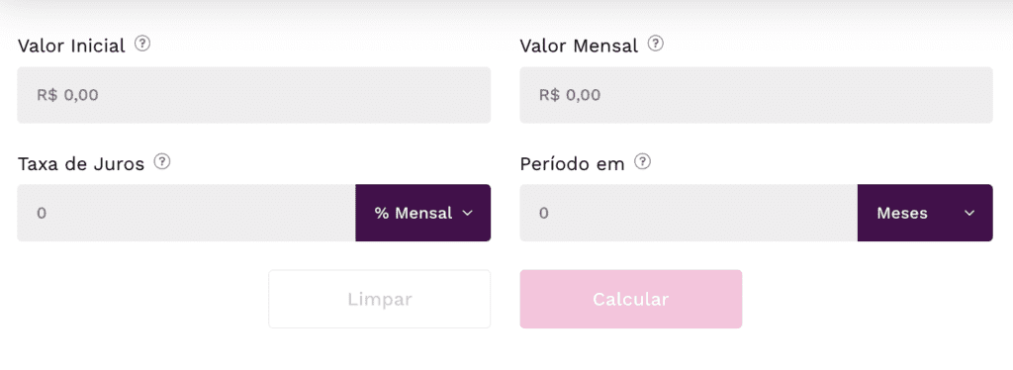
Task: Click the R$ 0,00 placeholder under Valor Inicial
Action: 67,96
